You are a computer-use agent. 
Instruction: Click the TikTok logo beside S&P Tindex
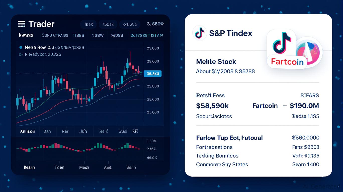pyautogui.click(x=199, y=33)
